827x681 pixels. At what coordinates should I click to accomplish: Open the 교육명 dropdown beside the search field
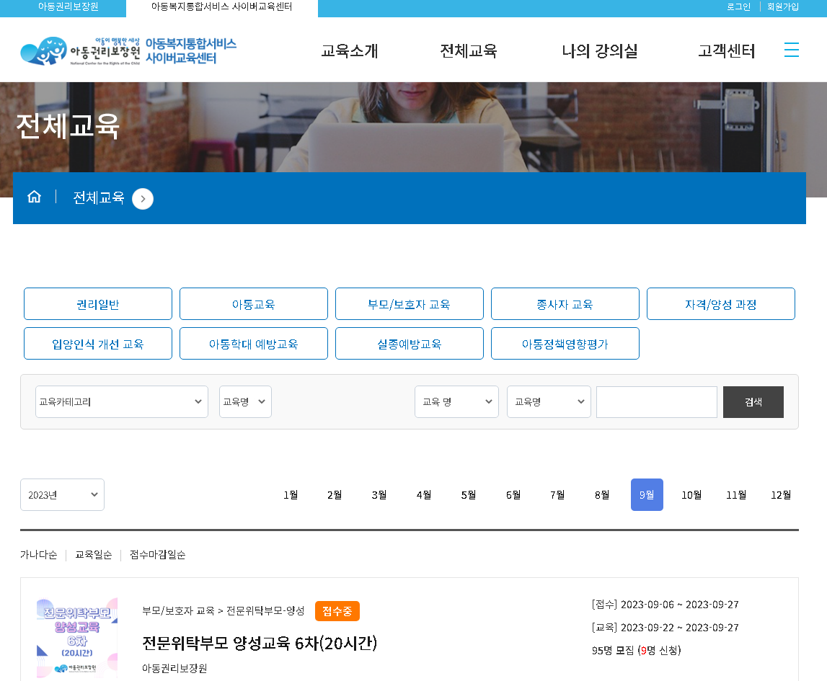coord(549,401)
